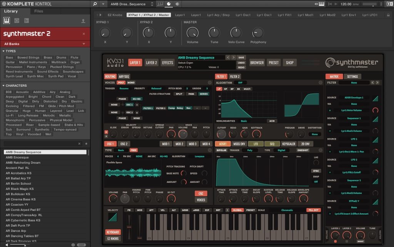Adjust the MASTER Volume knob
Screen dimensions: 394x247
pos(192,33)
